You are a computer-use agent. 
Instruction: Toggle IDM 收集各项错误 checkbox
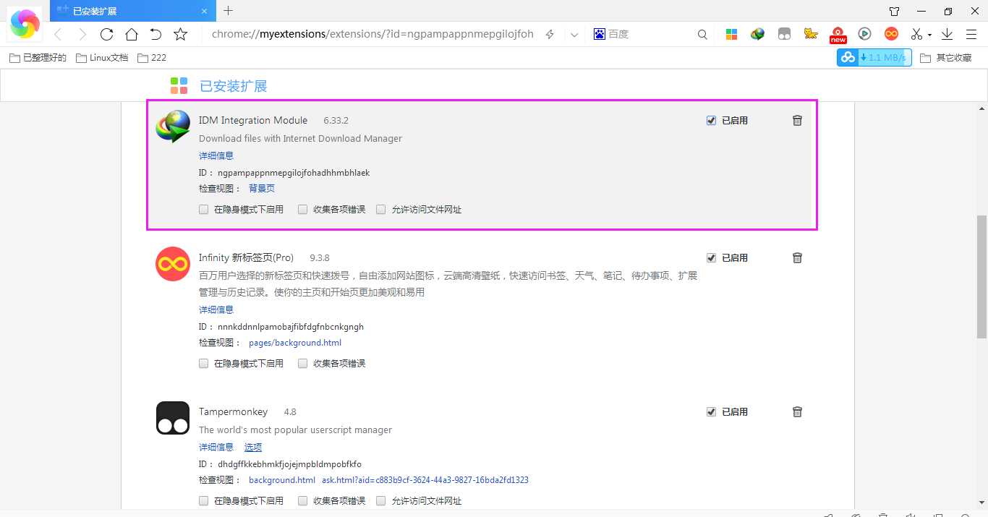(303, 210)
